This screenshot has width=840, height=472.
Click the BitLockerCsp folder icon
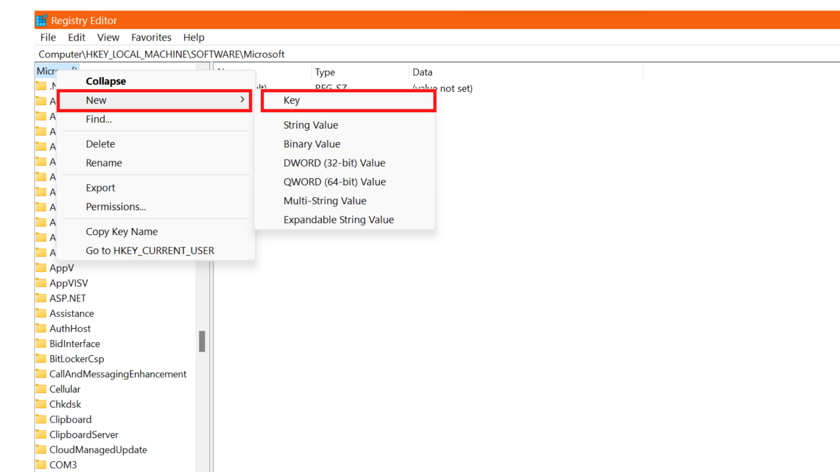(x=41, y=359)
